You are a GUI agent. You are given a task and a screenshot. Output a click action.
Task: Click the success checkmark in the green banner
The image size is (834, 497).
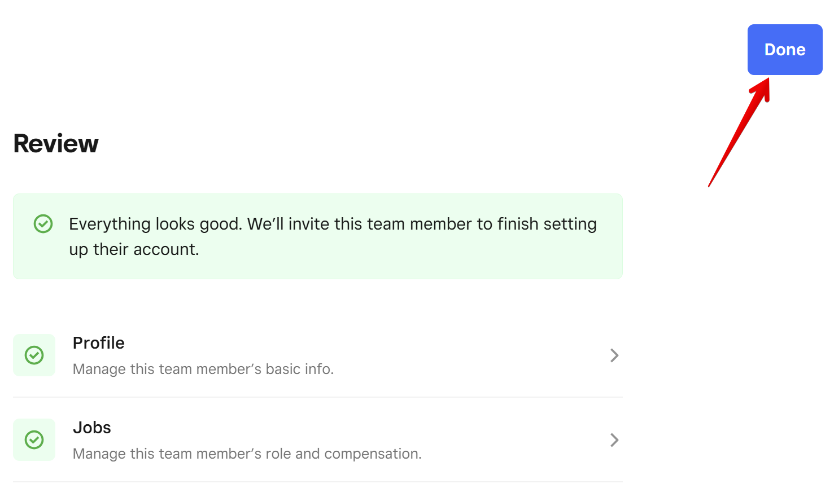[43, 224]
